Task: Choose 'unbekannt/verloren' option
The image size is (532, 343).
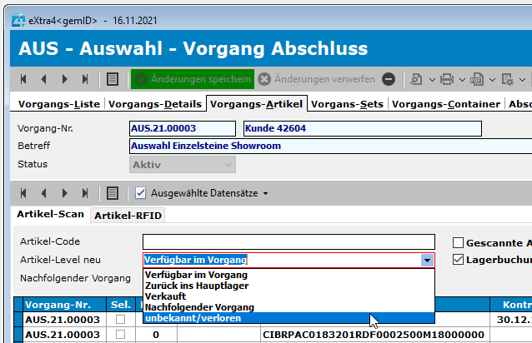Action: [289, 318]
